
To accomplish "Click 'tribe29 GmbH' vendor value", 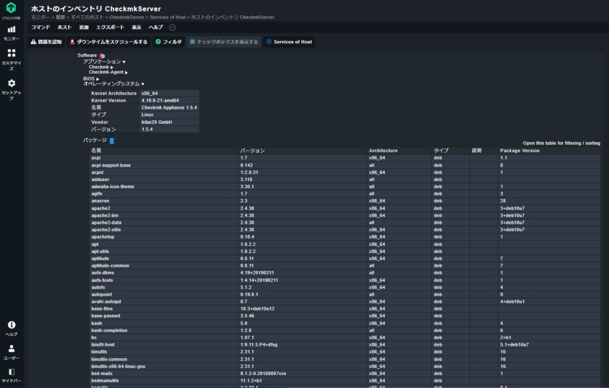I will [x=156, y=122].
